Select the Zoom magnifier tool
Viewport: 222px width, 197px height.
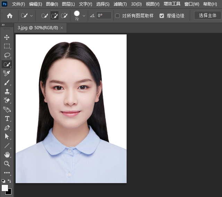[7, 164]
